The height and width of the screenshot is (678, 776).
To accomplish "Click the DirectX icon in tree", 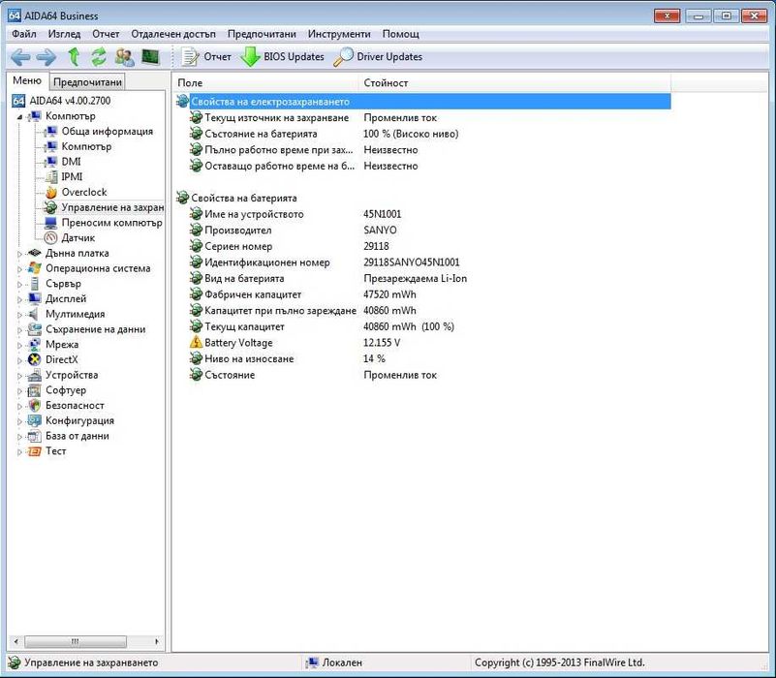I will point(35,359).
